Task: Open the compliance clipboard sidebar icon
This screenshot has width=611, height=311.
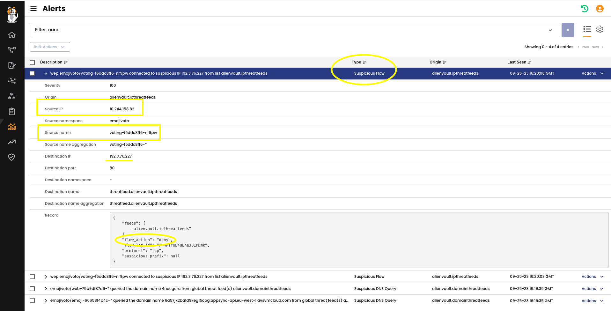Action: [x=12, y=111]
